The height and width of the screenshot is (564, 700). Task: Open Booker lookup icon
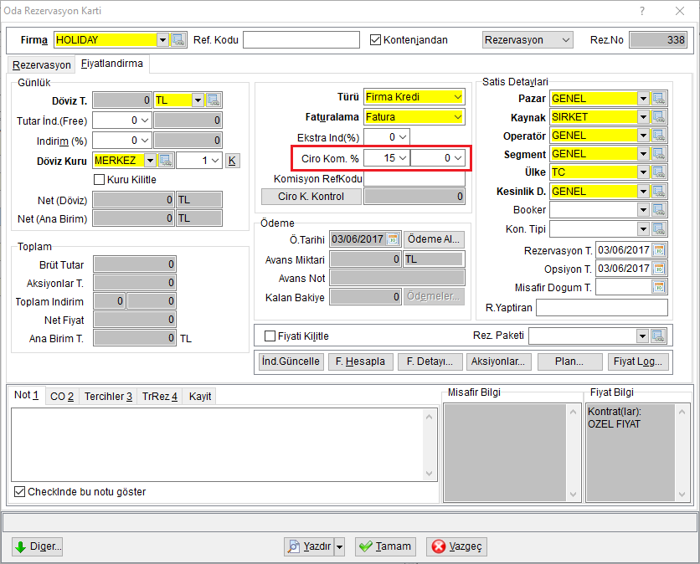pyautogui.click(x=659, y=210)
